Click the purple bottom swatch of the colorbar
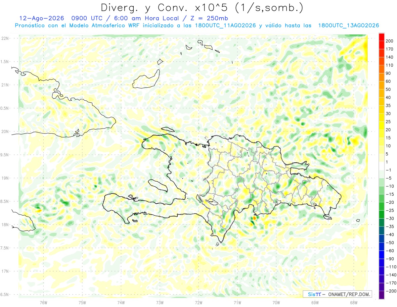397x307 pixels. [381, 295]
